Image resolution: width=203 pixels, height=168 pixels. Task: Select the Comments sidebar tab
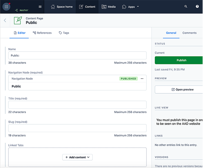[x=189, y=33]
